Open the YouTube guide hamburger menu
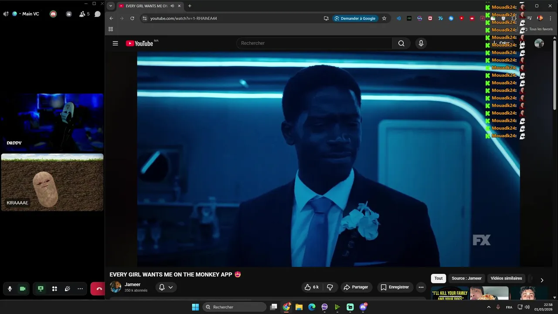Image resolution: width=558 pixels, height=314 pixels. (x=115, y=43)
